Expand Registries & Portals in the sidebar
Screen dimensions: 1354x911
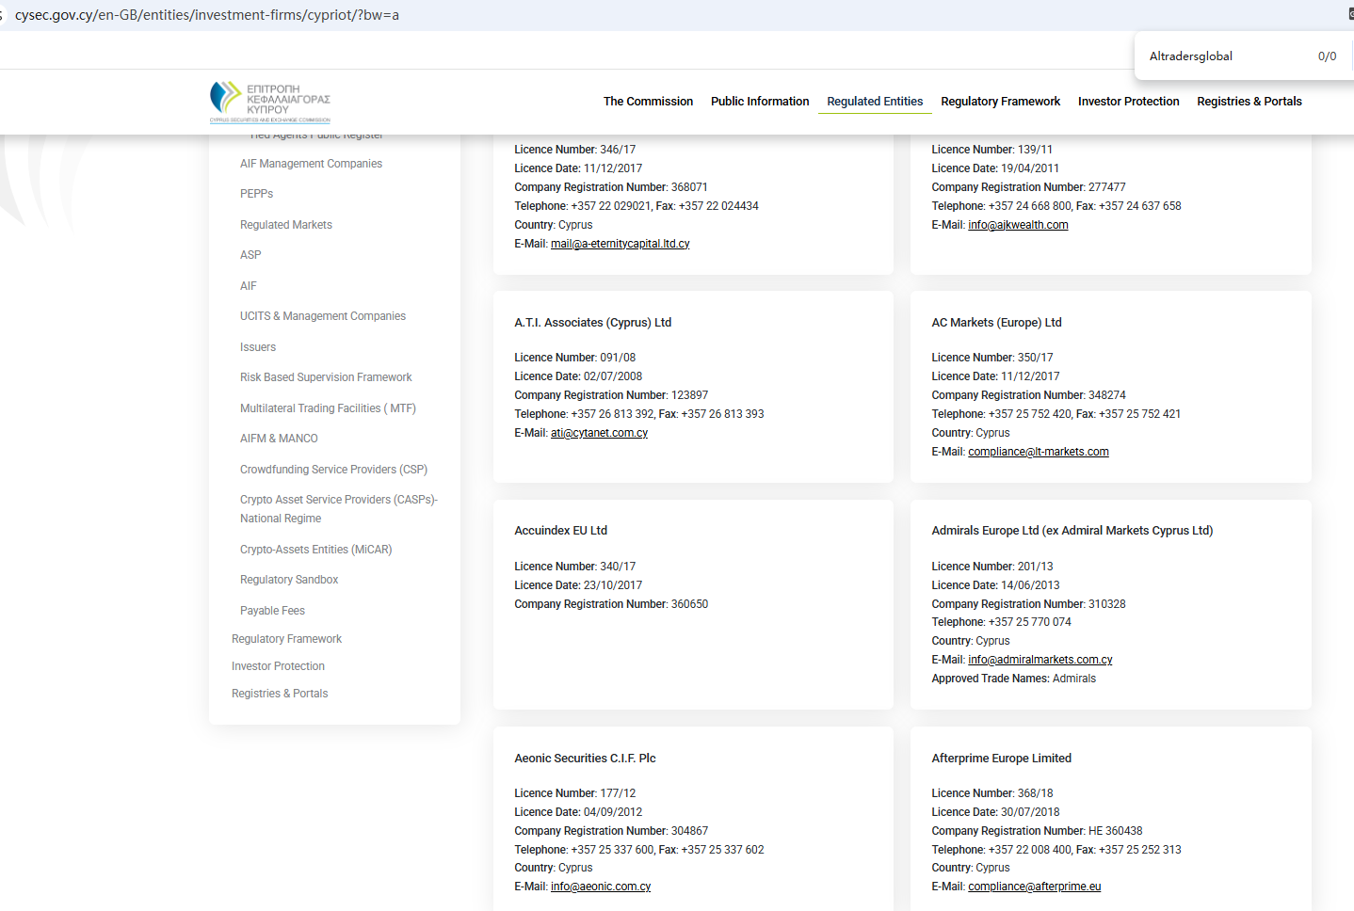(280, 694)
